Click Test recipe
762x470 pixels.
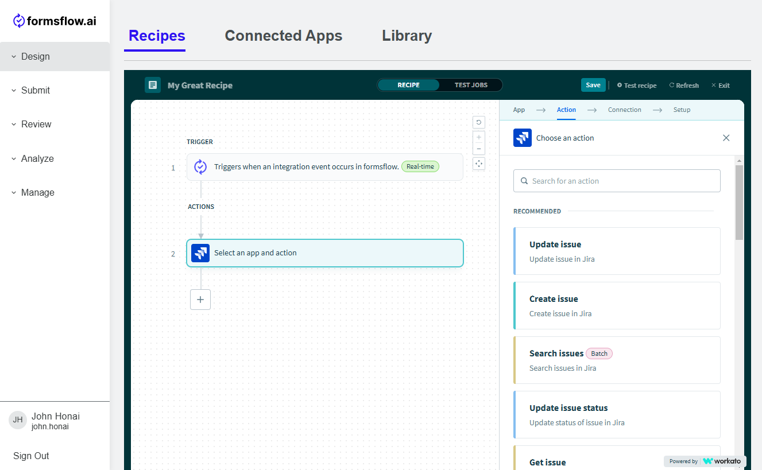tap(637, 86)
